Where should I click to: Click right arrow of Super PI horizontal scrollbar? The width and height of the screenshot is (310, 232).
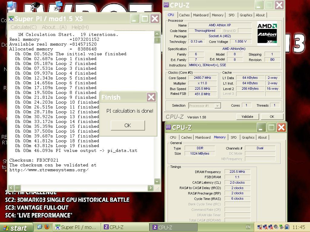click(x=150, y=188)
